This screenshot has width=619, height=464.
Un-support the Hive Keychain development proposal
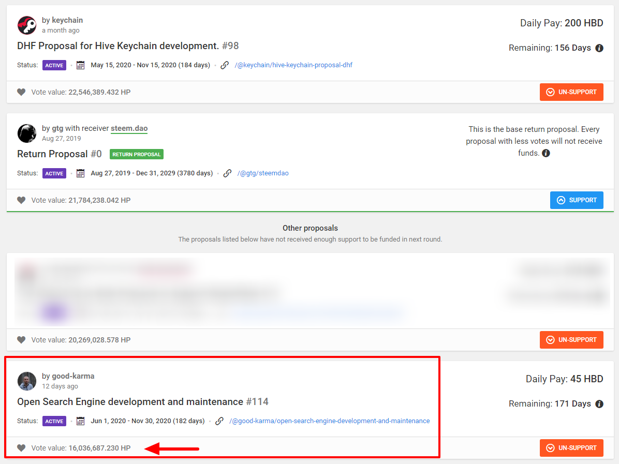click(571, 92)
